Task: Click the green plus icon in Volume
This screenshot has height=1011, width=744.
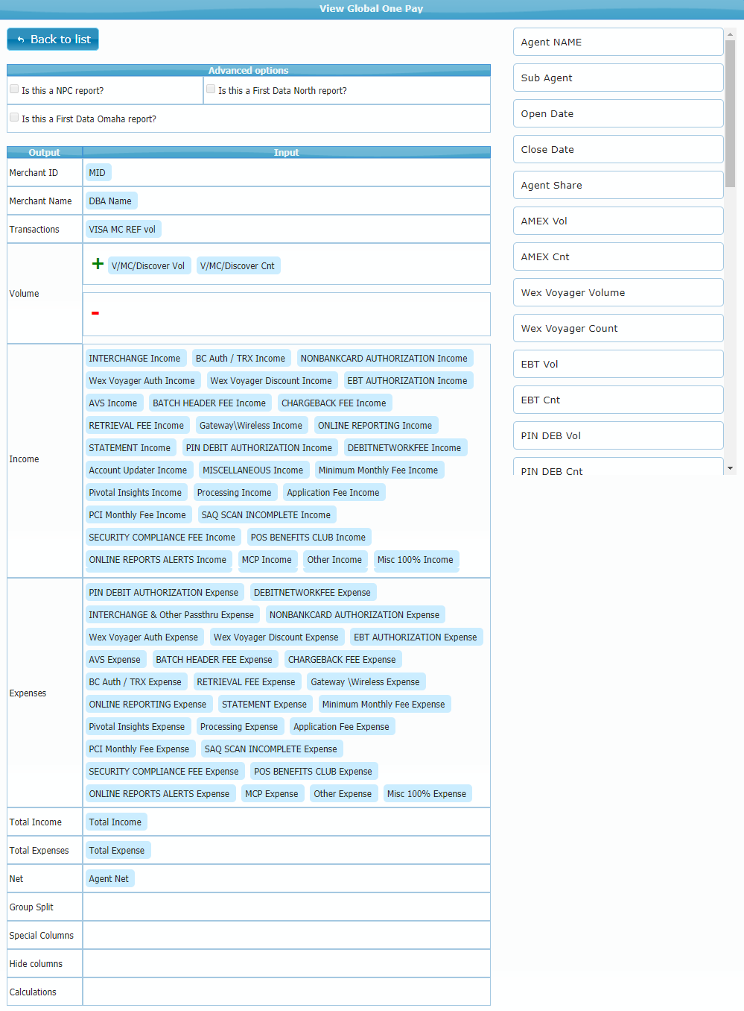Action: pos(98,264)
